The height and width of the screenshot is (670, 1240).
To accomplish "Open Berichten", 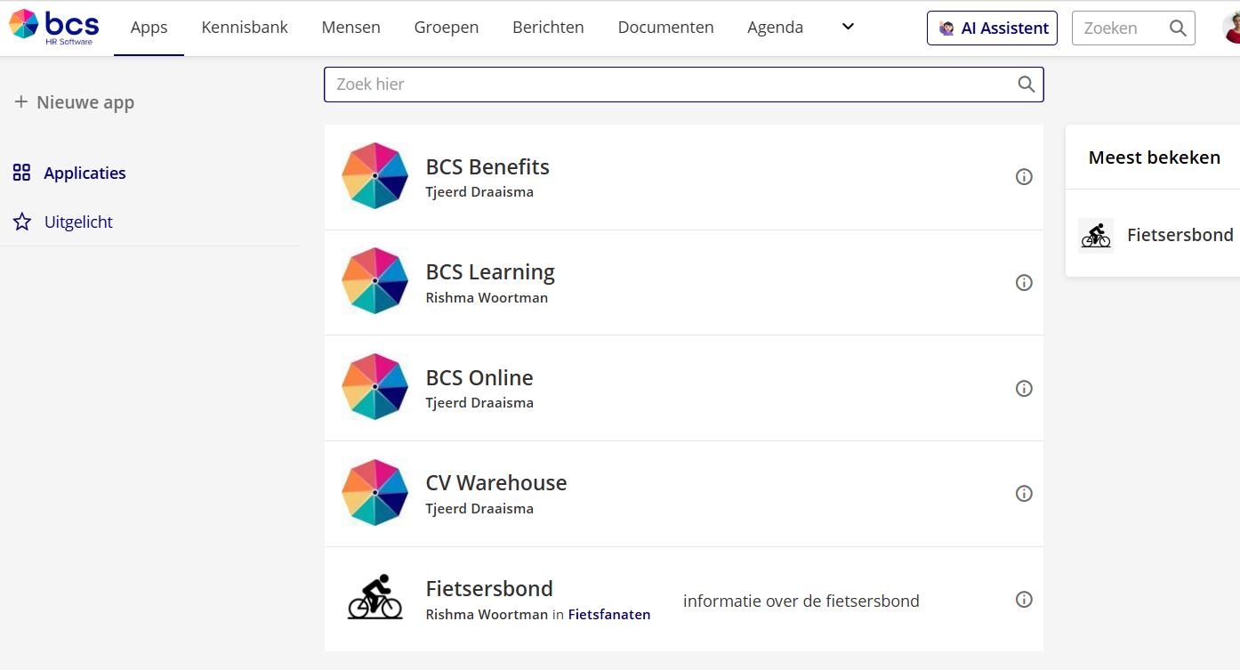I will coord(548,28).
